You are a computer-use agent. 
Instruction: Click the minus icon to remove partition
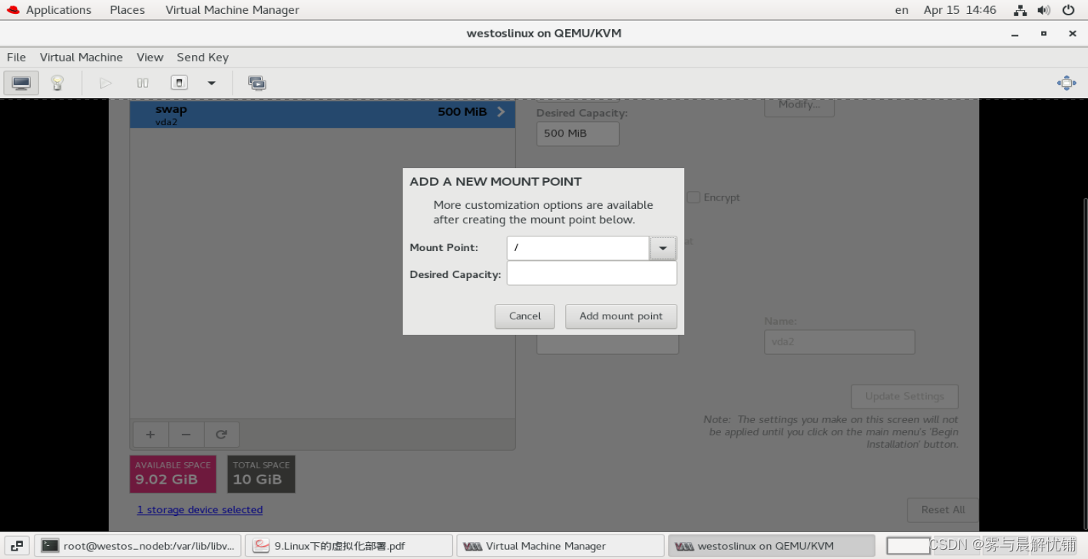pos(186,434)
